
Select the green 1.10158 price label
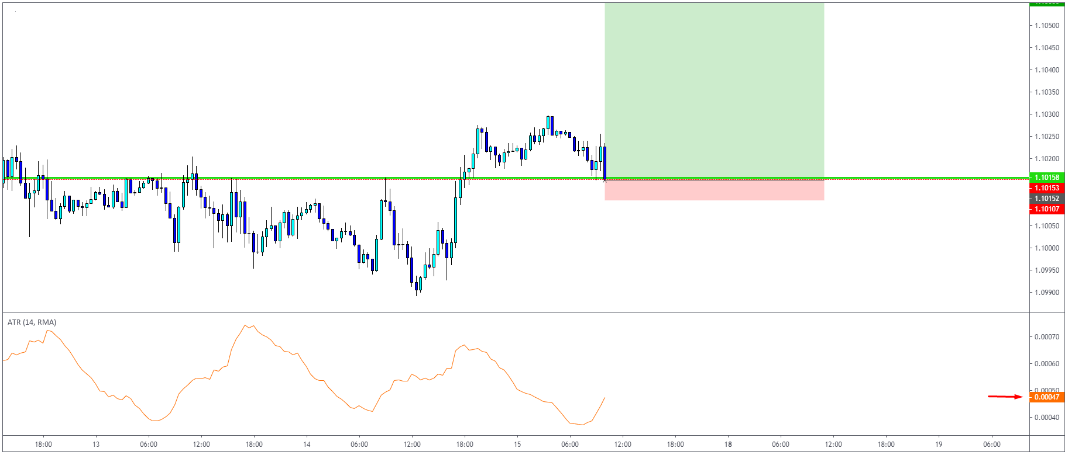1047,178
